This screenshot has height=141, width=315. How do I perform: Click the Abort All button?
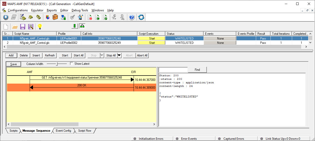(142, 55)
